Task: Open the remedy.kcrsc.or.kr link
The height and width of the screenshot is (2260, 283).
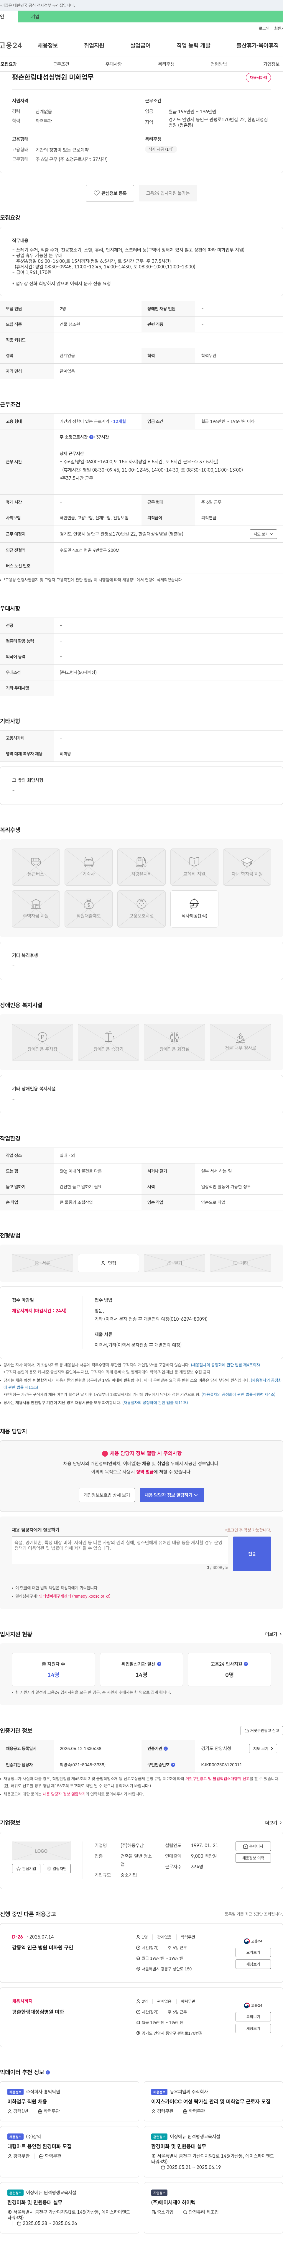Action: [x=75, y=1596]
